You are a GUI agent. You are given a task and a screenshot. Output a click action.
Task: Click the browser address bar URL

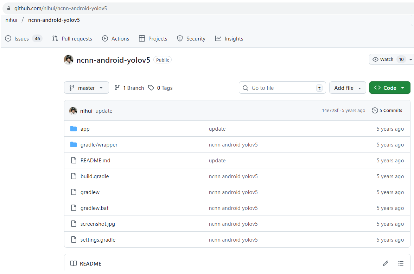[x=60, y=8]
